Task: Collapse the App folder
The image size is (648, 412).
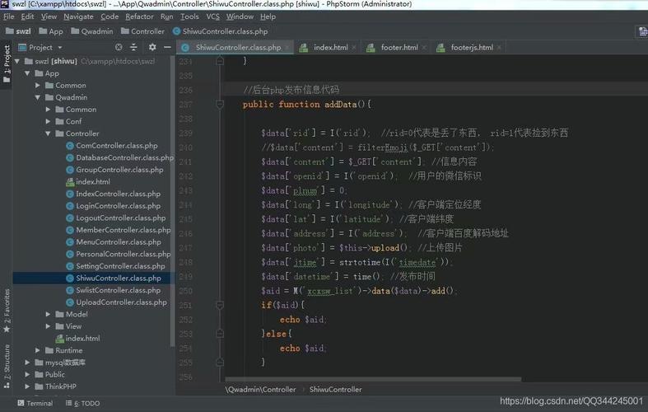Action: coord(27,73)
